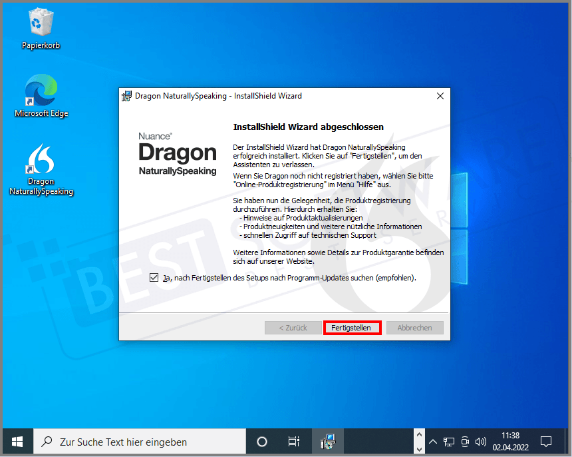The width and height of the screenshot is (572, 457).
Task: Click the Cortana circle icon in taskbar
Action: 262,442
